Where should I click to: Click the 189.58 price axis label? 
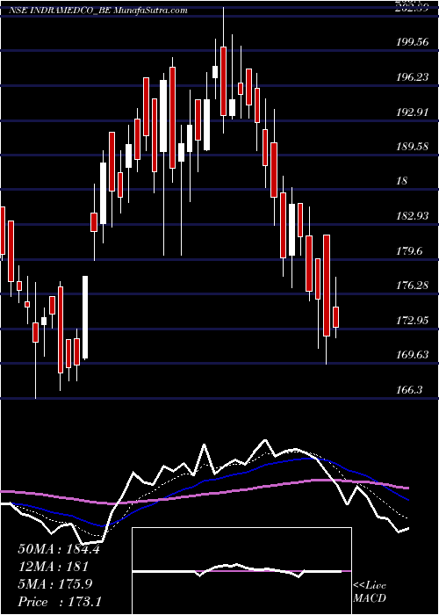[x=412, y=147]
